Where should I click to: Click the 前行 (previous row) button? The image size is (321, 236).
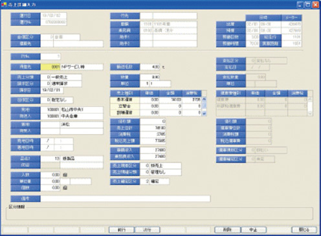(x=122, y=230)
